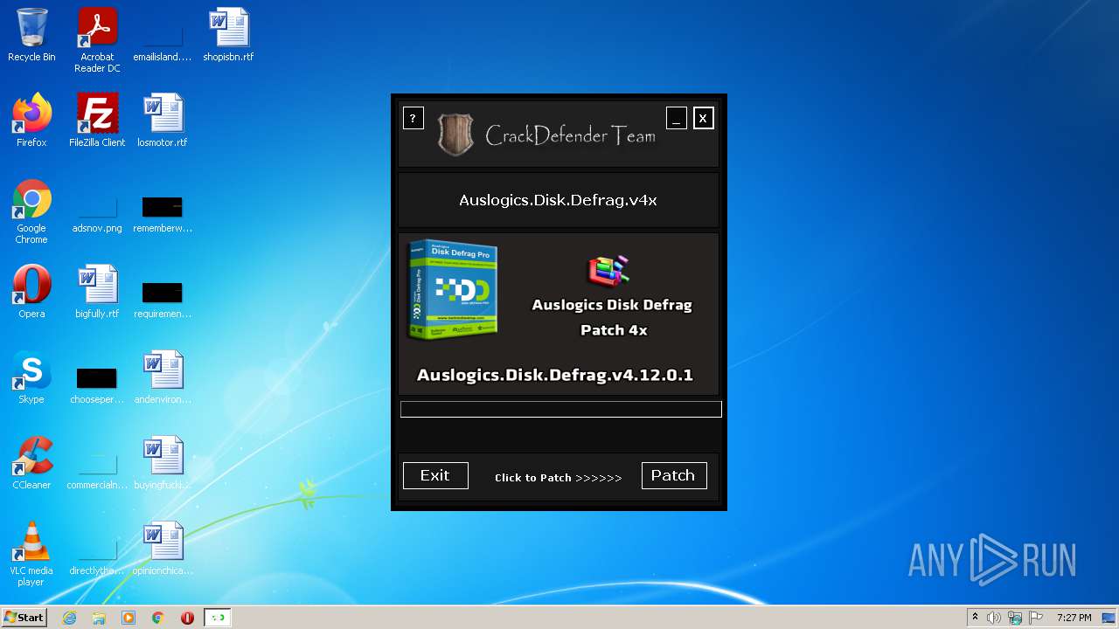Open Windows Media Player from the taskbar

click(129, 618)
